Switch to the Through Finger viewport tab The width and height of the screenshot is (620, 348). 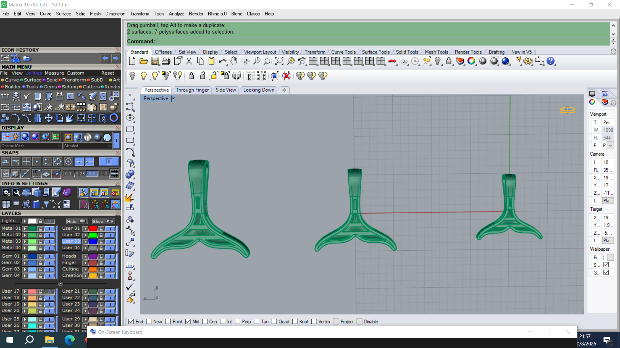192,90
